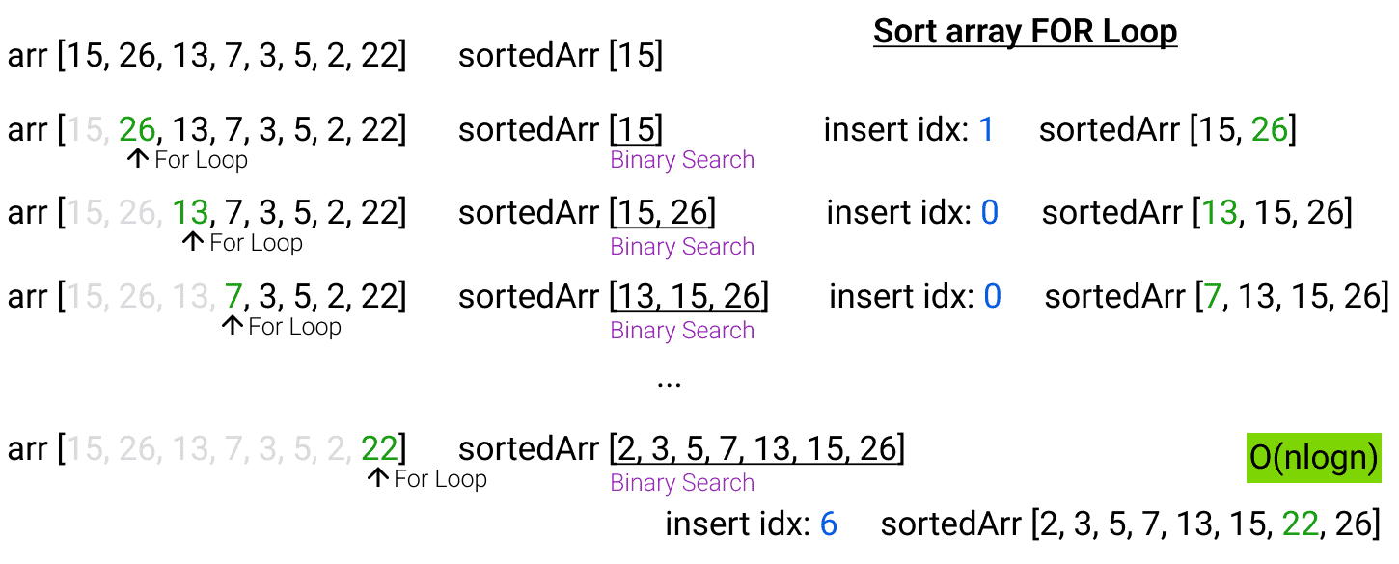The height and width of the screenshot is (564, 1399).
Task: Click the blue insert idx value 6
Action: pos(828,524)
